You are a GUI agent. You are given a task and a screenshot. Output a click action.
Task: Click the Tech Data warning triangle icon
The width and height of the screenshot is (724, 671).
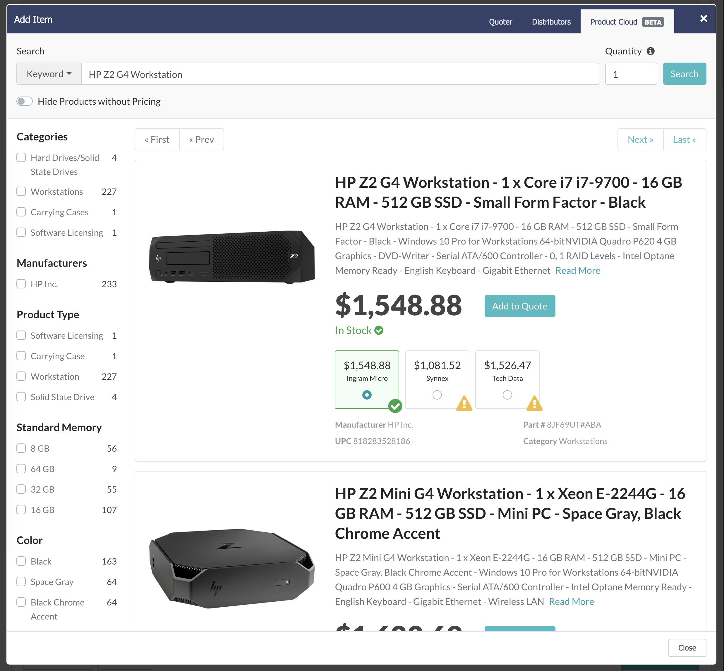[x=535, y=404]
